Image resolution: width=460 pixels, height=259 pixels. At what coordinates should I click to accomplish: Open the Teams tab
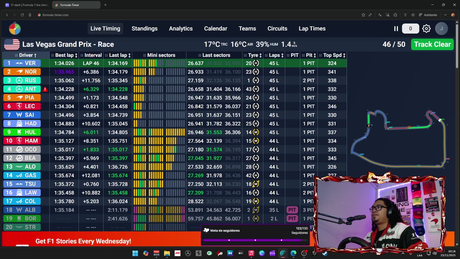[x=247, y=28]
